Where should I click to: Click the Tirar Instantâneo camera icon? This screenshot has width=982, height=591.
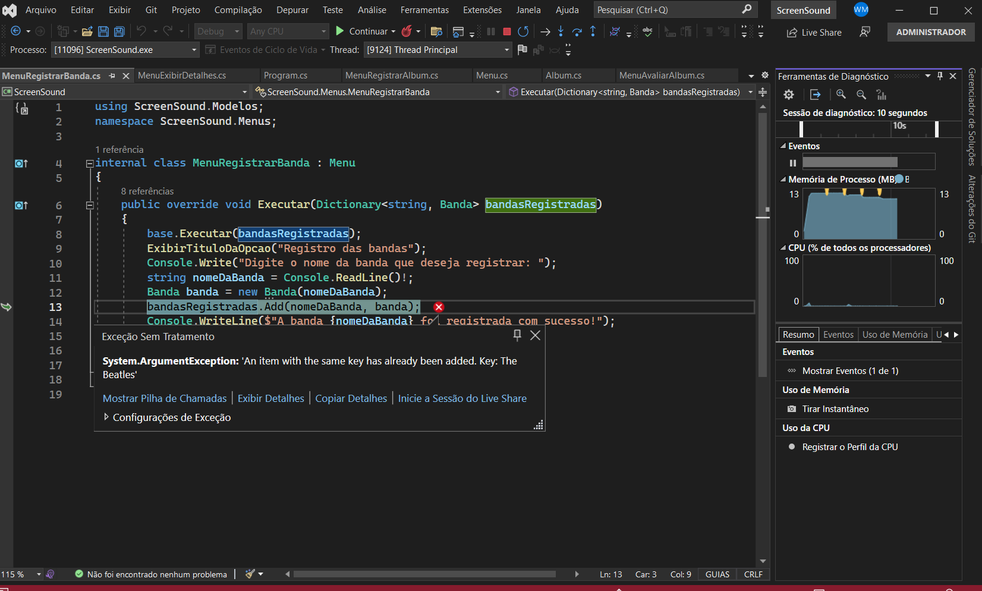click(792, 409)
